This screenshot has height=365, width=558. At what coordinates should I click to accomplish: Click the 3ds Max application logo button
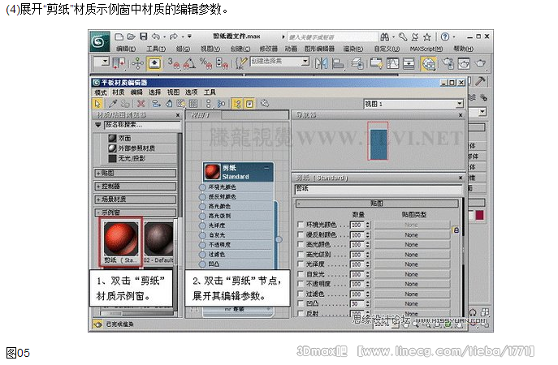point(100,42)
